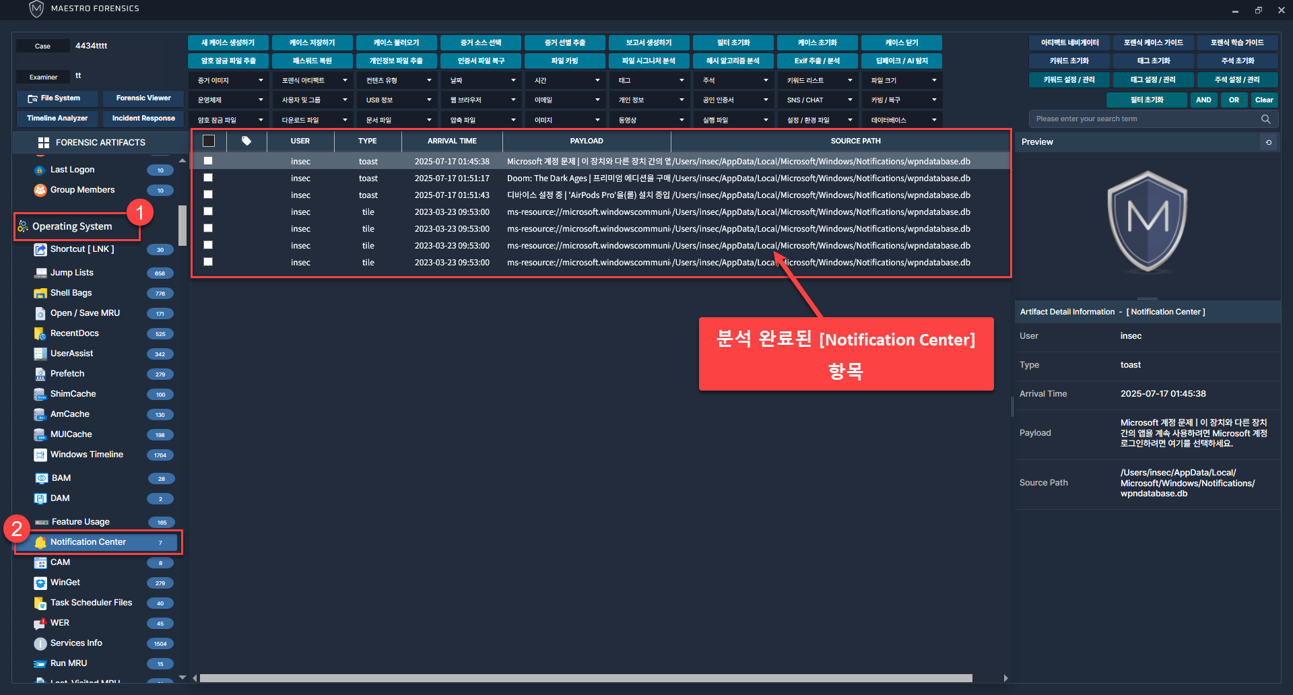Focus the search term input field
Viewport: 1293px width, 695px height.
(x=1145, y=119)
